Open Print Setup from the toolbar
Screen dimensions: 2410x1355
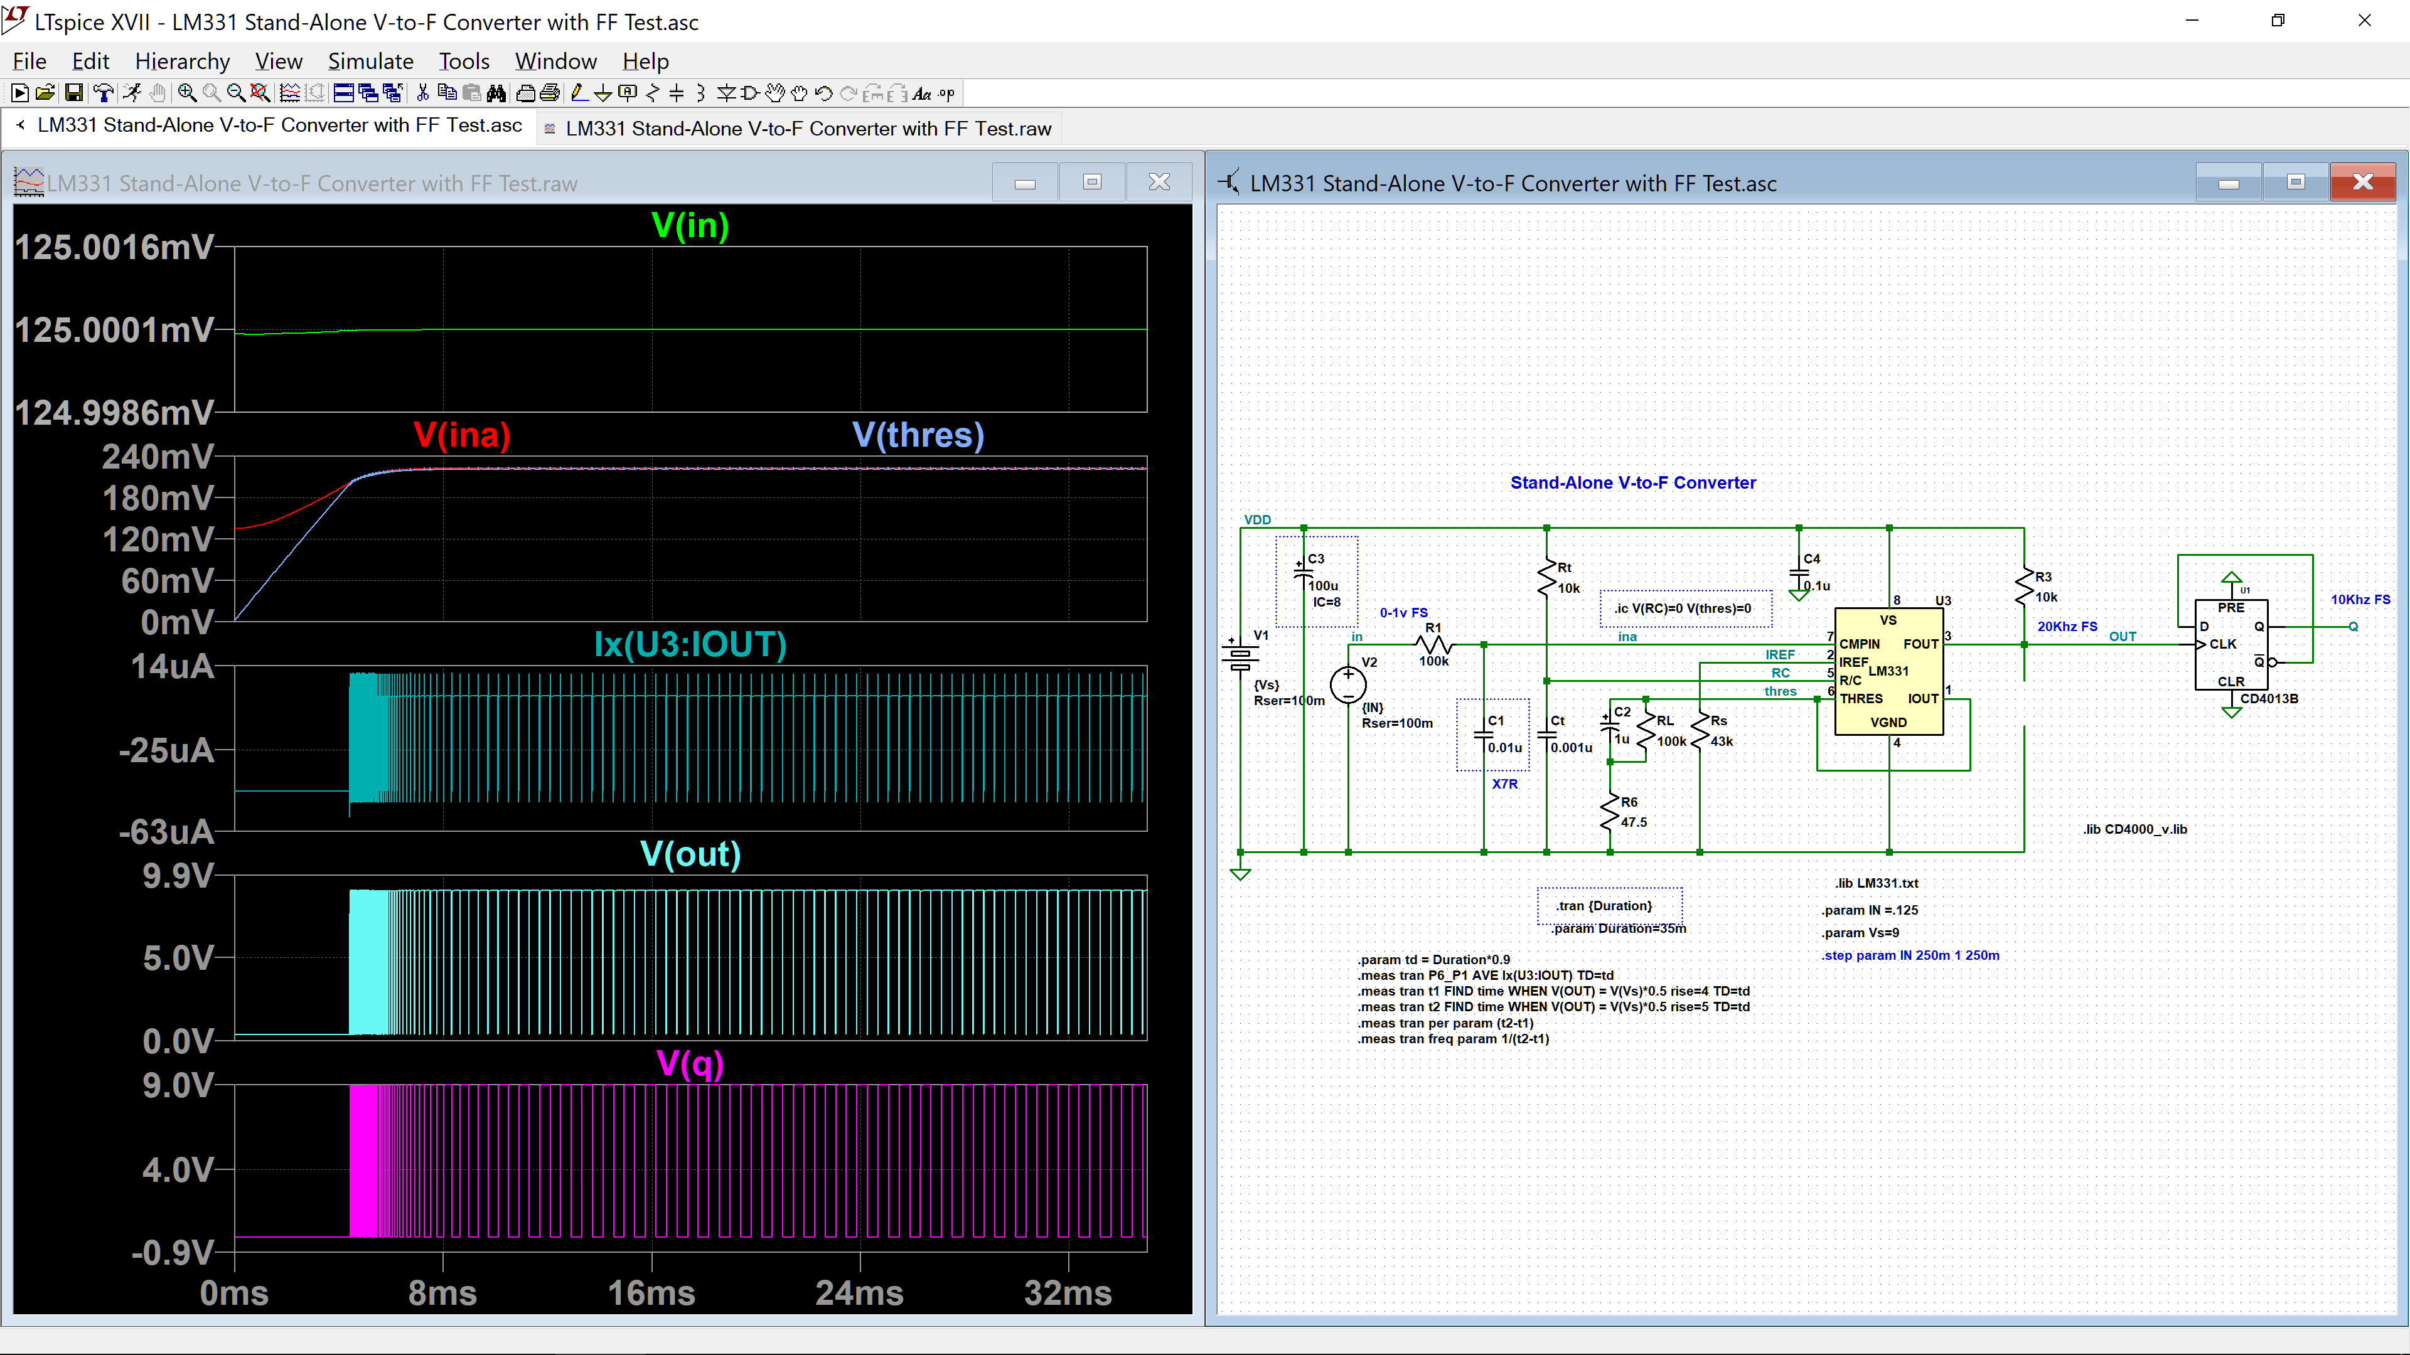click(x=550, y=93)
